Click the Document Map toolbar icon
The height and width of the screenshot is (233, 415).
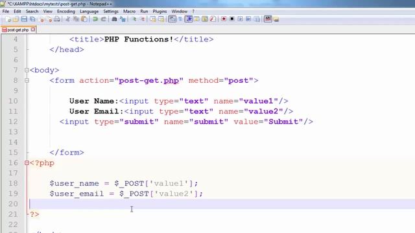tap(205, 19)
